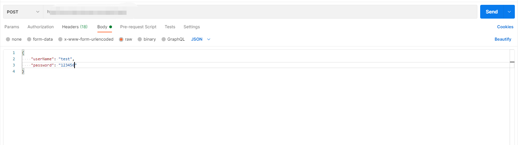Open the Send options dropdown arrow
Screen dimensions: 519x145
tap(509, 12)
